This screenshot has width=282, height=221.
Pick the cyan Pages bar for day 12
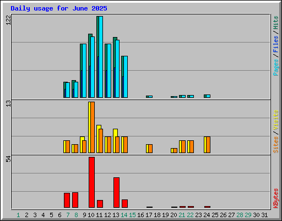(109, 71)
